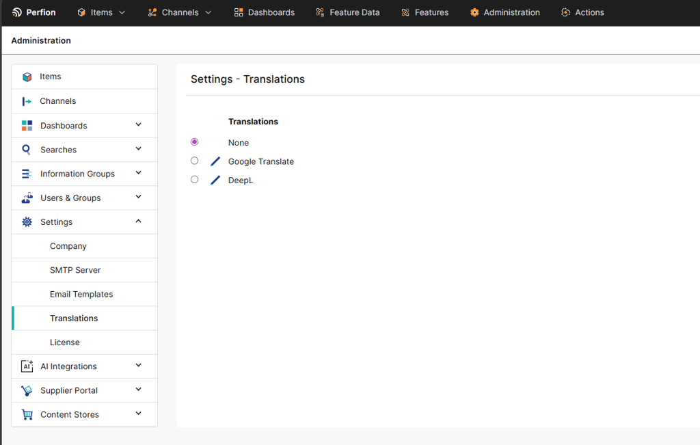700x445 pixels.
Task: Click the Supplier Portal icon in sidebar
Action: point(27,390)
